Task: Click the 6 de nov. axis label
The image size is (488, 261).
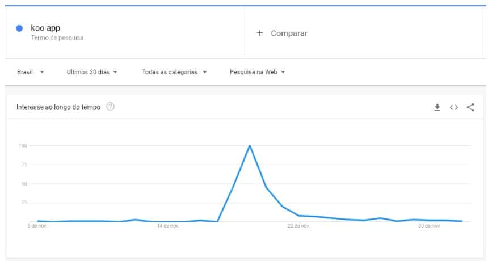Action: (38, 226)
